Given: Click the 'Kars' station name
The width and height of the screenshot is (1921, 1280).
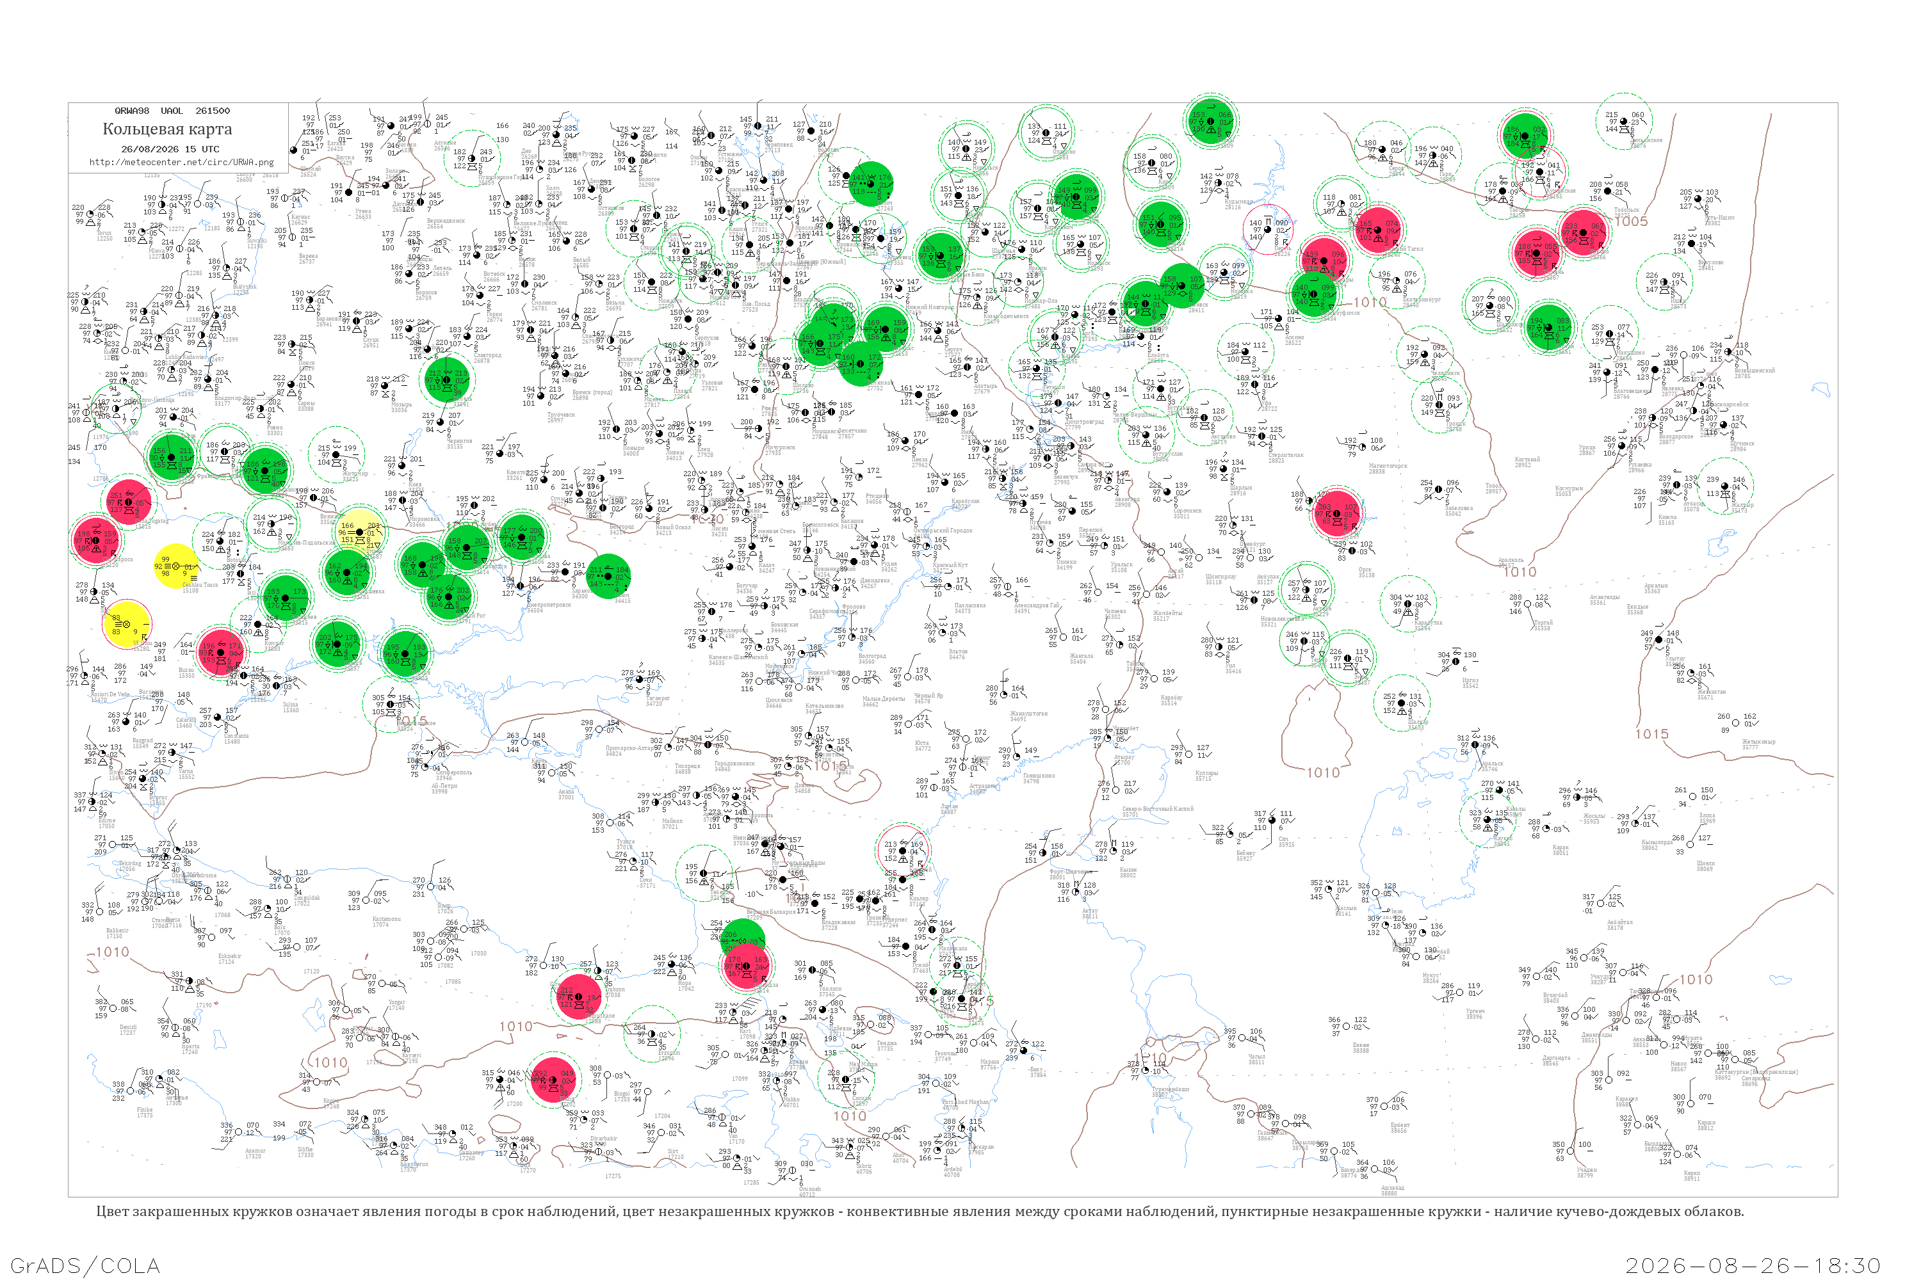Looking at the screenshot, I should point(745,1031).
